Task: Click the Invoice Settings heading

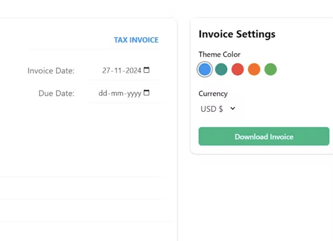Action: point(237,34)
